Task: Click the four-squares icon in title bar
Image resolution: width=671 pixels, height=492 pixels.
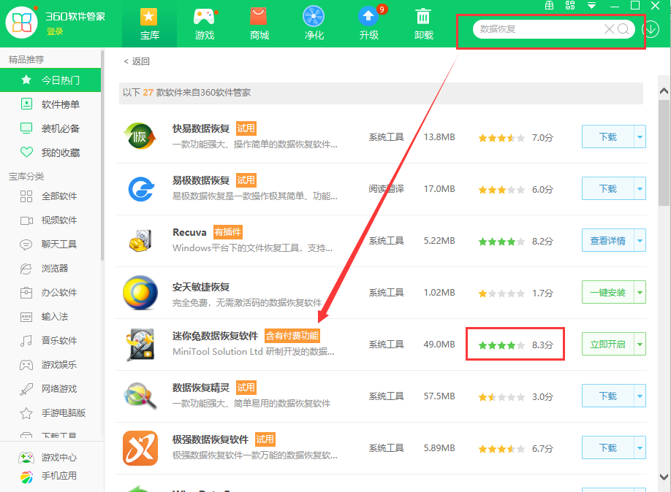Action: coord(570,6)
